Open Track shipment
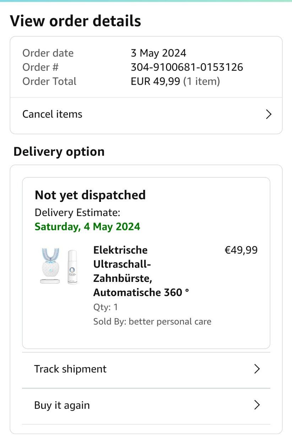The height and width of the screenshot is (439, 292). click(x=70, y=369)
